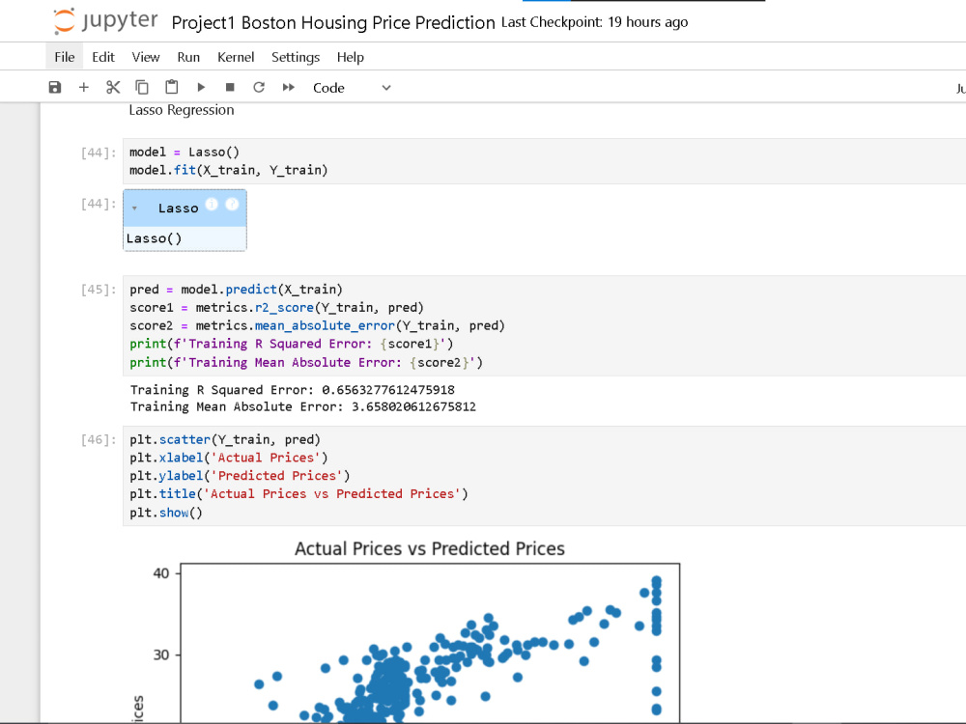Restart kernel and run all cells icon
966x724 pixels.
[288, 88]
